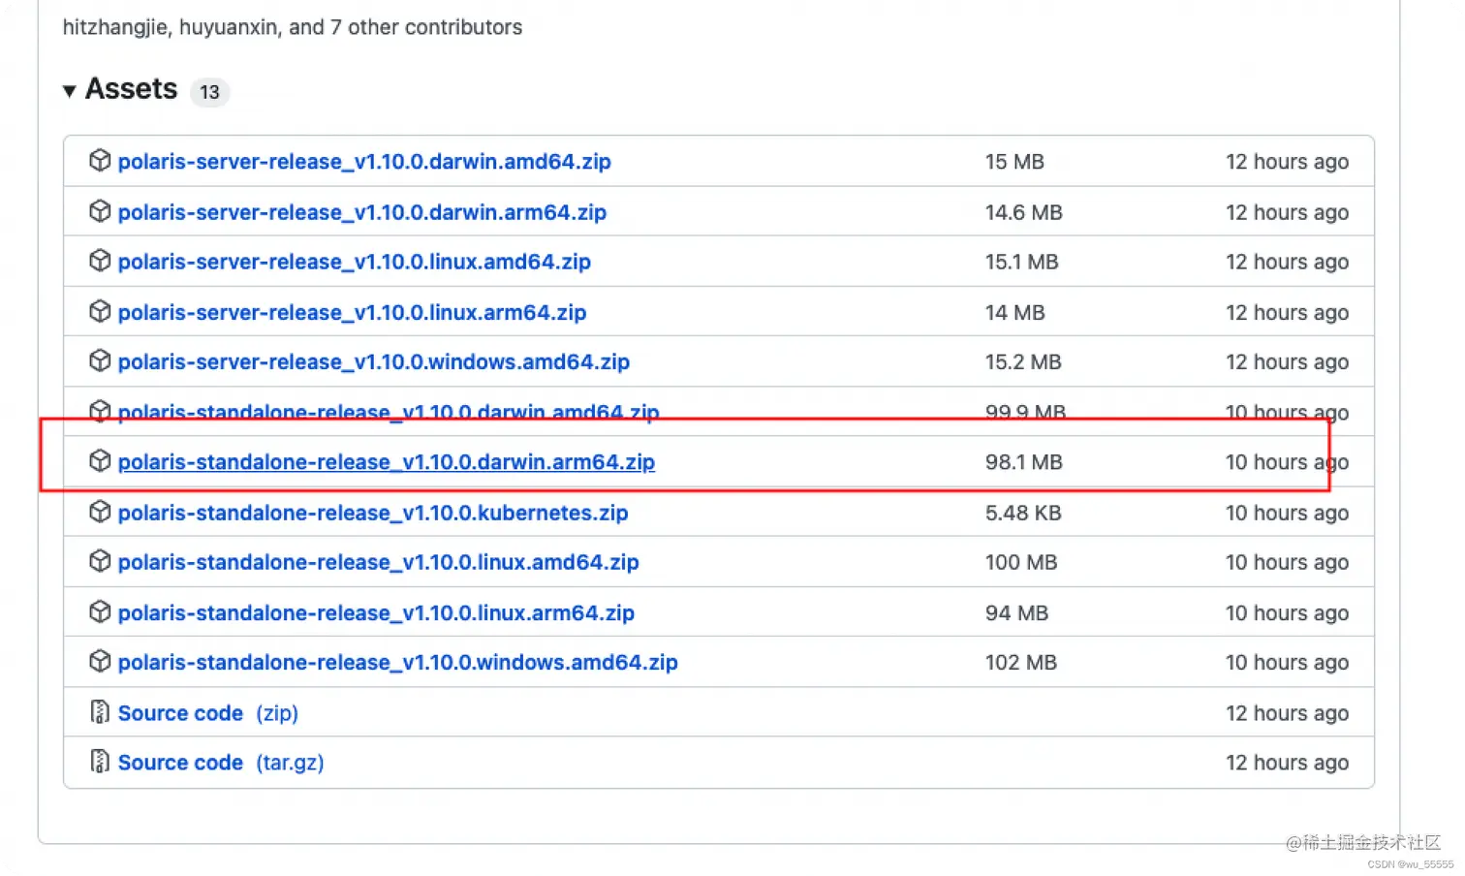Viewport: 1465px width, 876px height.
Task: Click the 15.1 MB size value
Action: pos(1022,262)
